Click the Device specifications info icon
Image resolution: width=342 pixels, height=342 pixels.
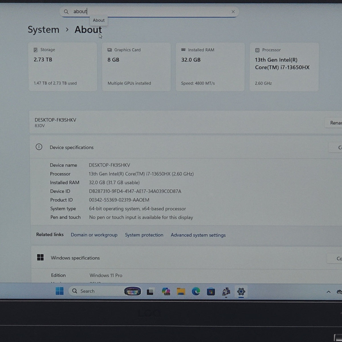pyautogui.click(x=39, y=147)
